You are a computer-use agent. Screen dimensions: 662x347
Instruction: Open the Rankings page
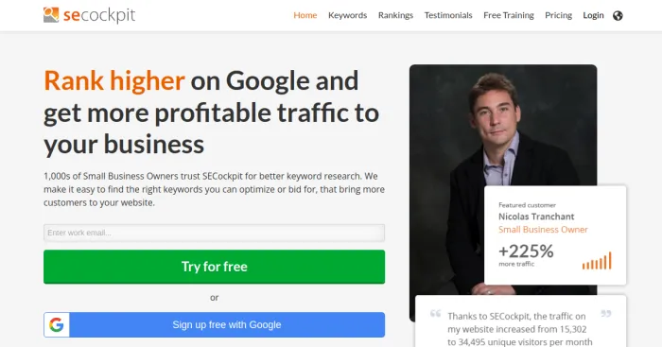click(x=395, y=15)
